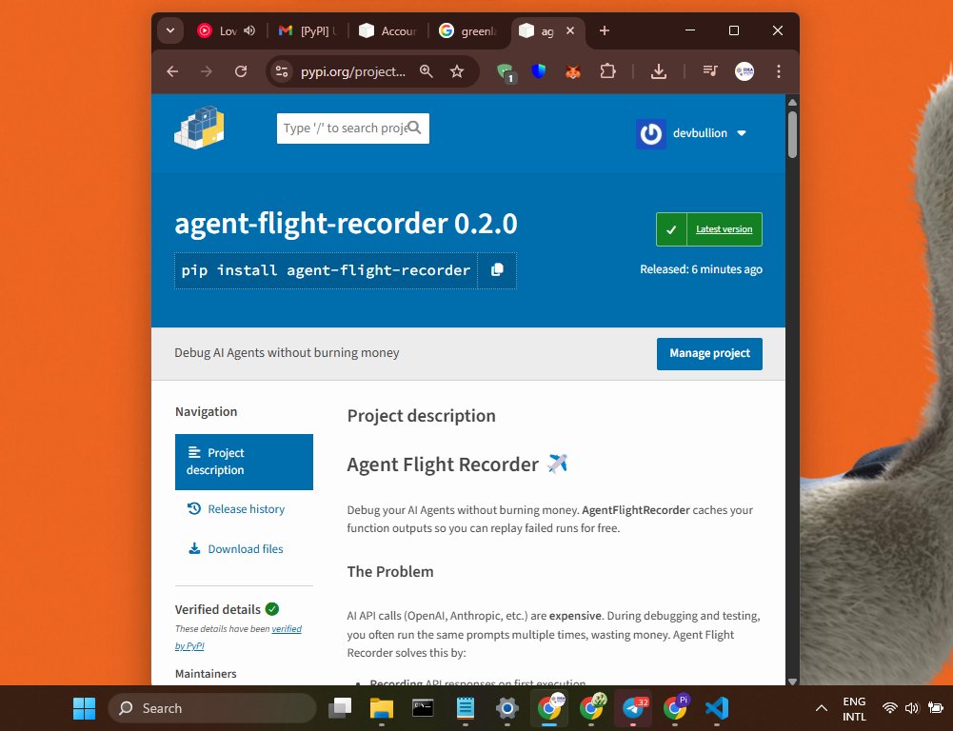Open the volume speaker tray icon
This screenshot has width=953, height=731.
911,708
